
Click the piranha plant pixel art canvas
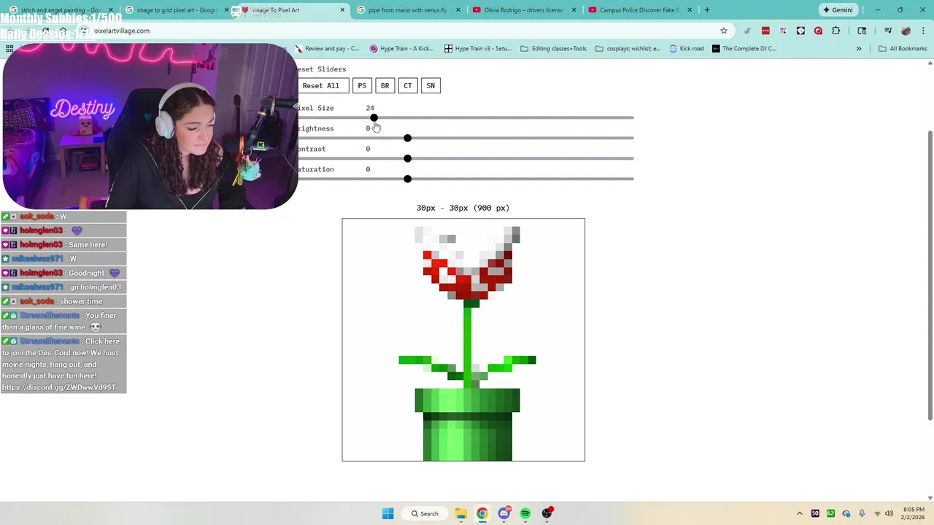coord(463,340)
